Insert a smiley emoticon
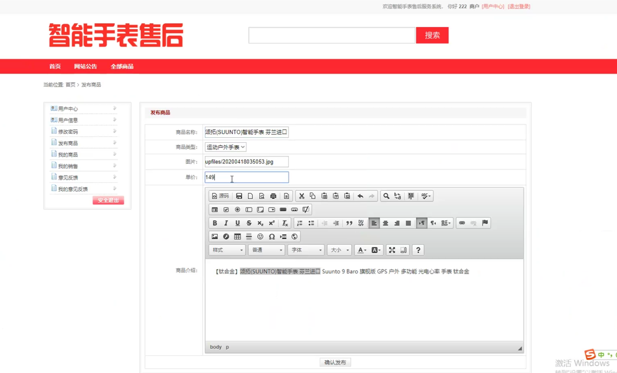Image resolution: width=617 pixels, height=373 pixels. tap(260, 237)
